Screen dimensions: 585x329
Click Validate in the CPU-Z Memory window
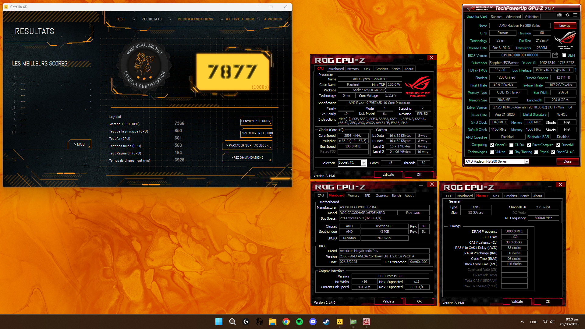(517, 302)
